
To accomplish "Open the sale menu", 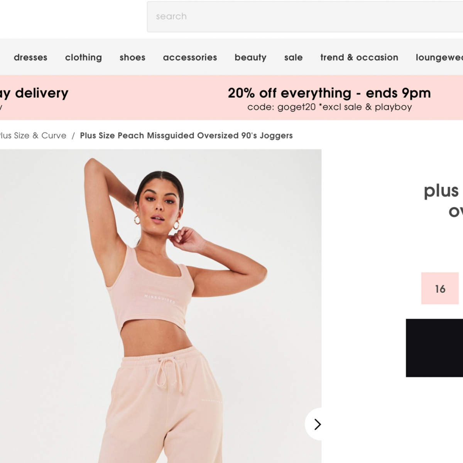I will tap(293, 57).
